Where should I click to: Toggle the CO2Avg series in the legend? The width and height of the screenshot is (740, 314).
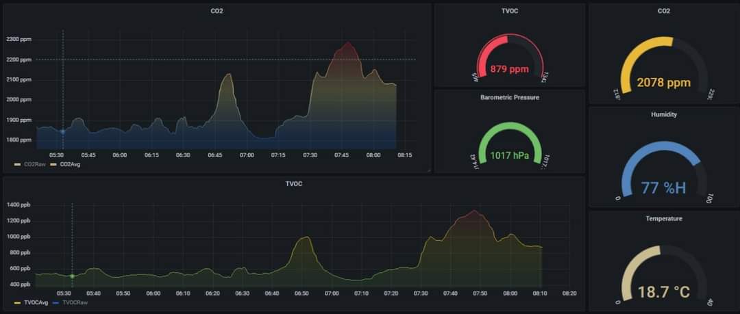(x=70, y=164)
